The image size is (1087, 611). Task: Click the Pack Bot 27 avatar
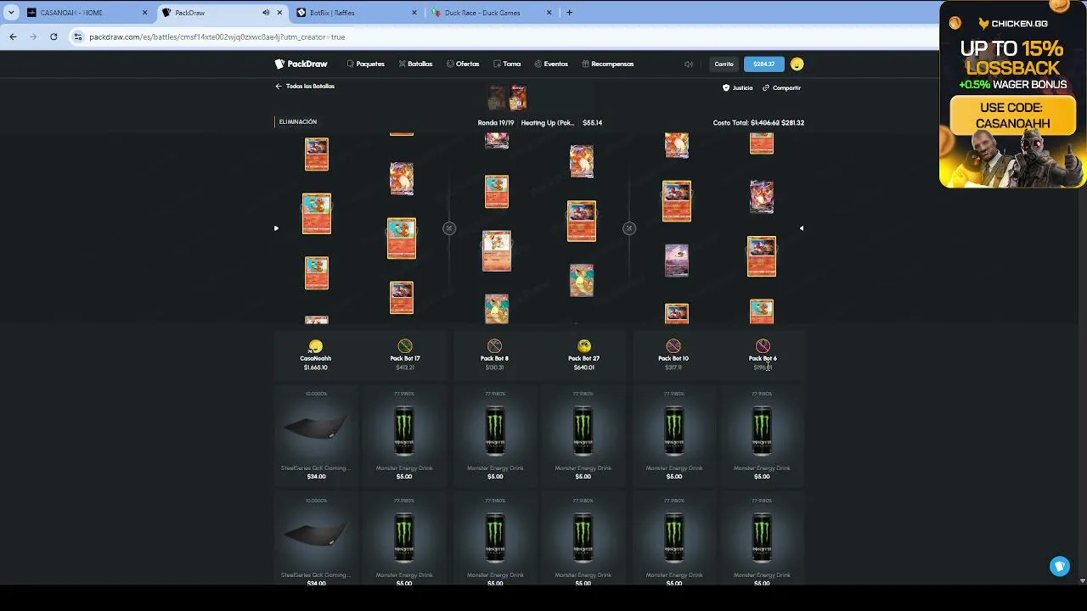click(x=583, y=346)
